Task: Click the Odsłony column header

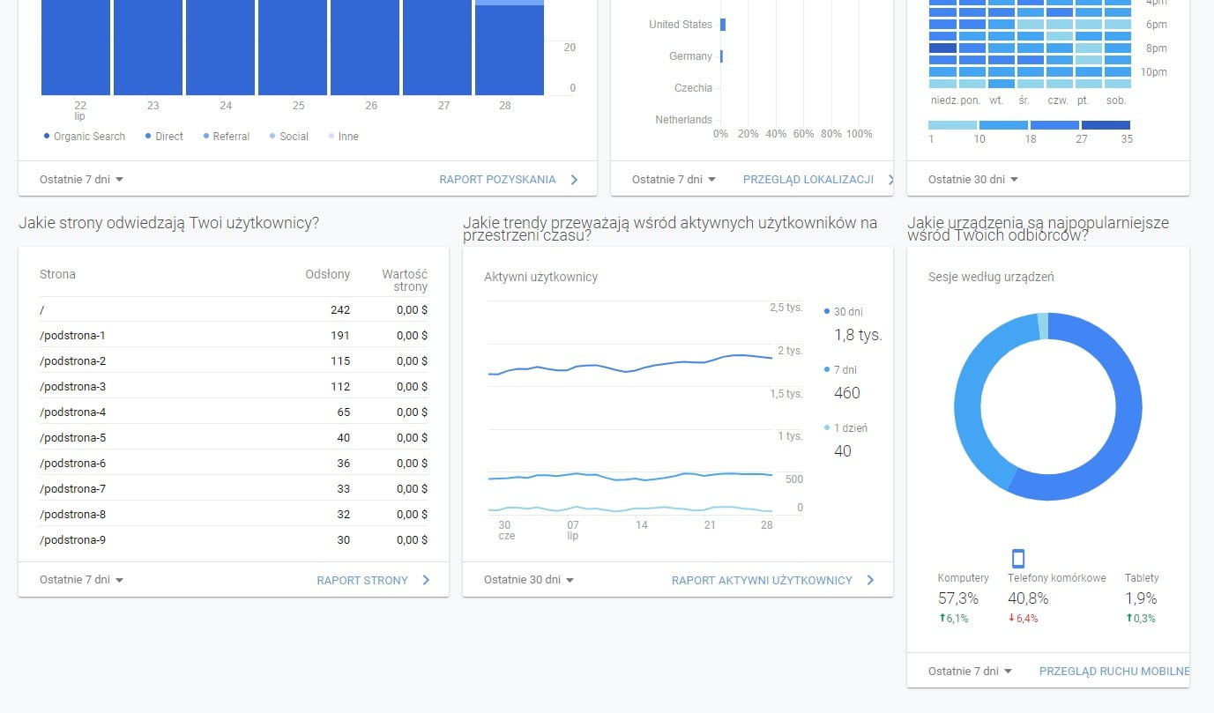Action: coord(327,274)
